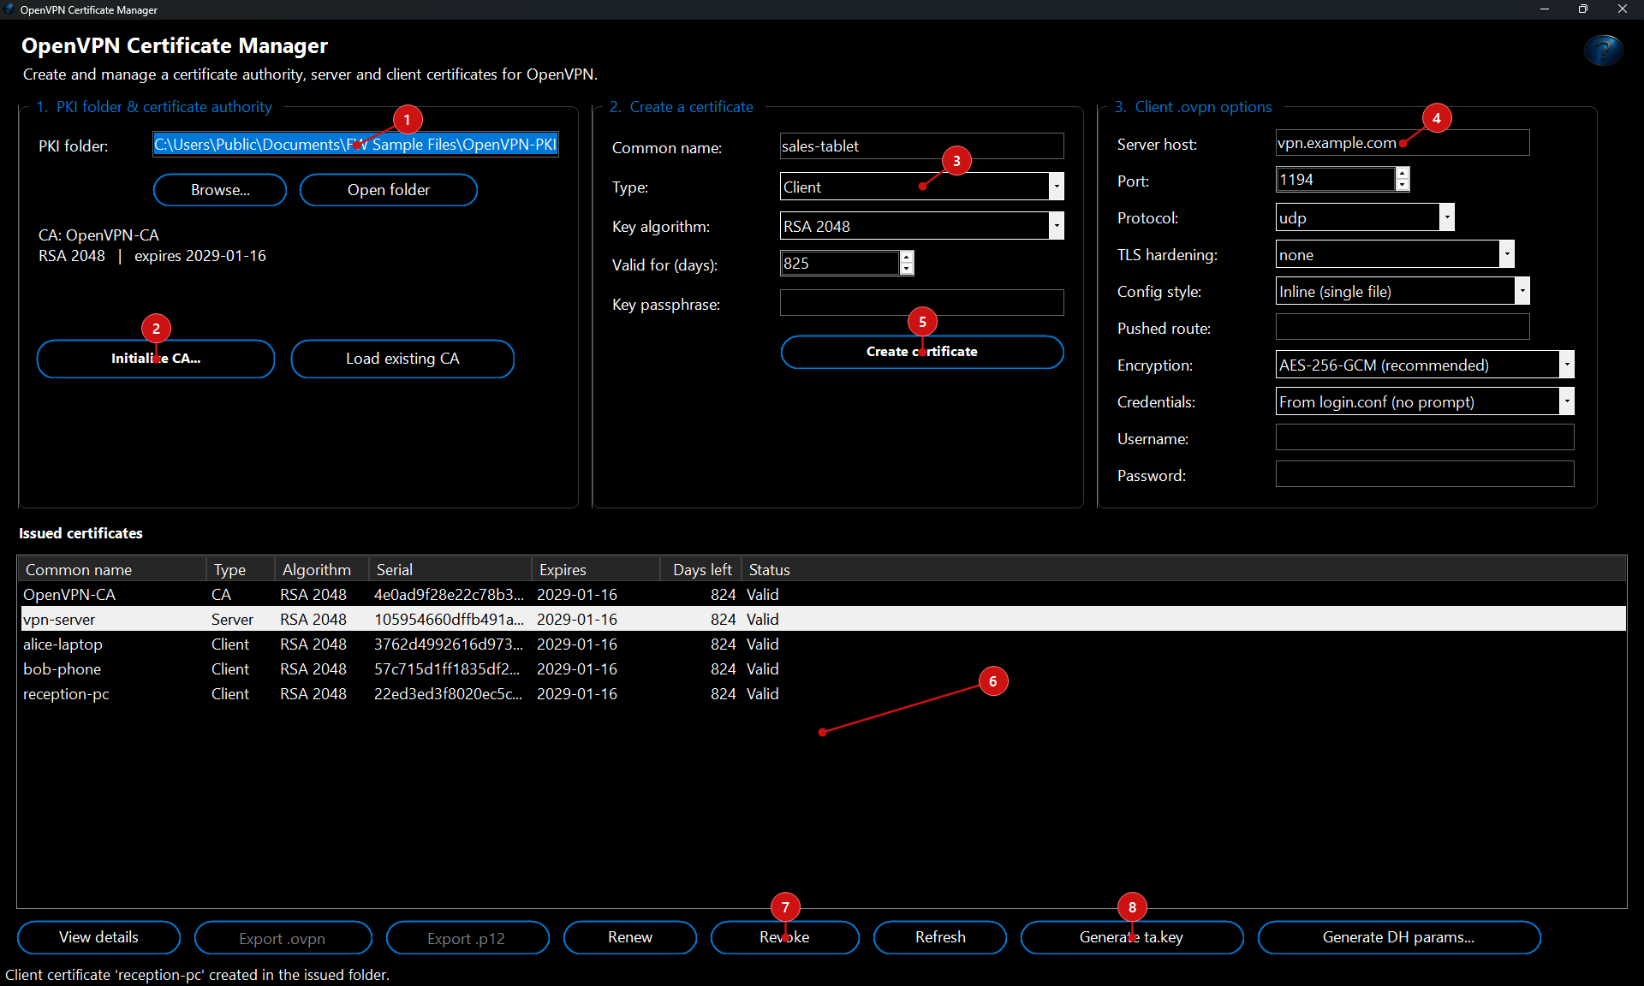Viewport: 1644px width, 986px height.
Task: Click the Pushed route field
Action: [x=1403, y=327]
